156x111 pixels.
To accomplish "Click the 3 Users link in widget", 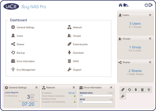I will [135, 24].
